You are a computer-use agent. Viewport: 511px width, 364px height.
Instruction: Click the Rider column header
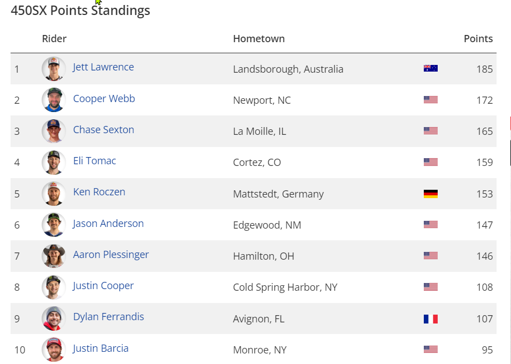point(54,39)
